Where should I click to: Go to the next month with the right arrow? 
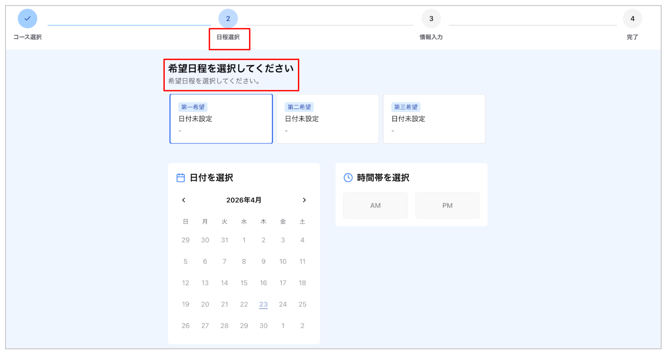[x=304, y=200]
